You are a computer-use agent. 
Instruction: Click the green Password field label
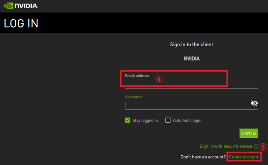coord(133,97)
